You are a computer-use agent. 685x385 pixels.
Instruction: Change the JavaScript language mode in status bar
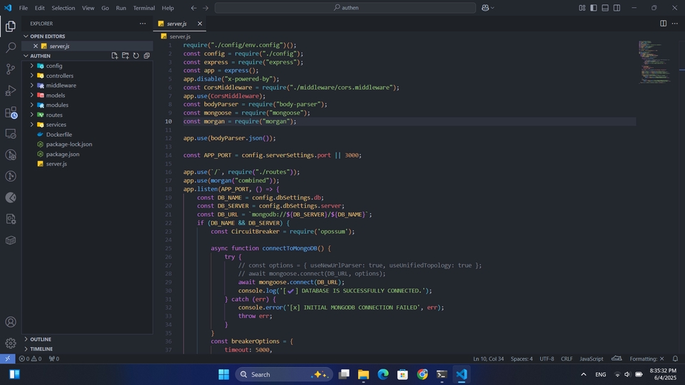click(591, 359)
